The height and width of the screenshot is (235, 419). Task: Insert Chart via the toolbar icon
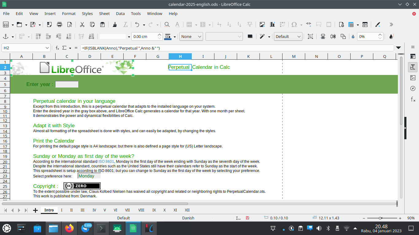coord(272,24)
